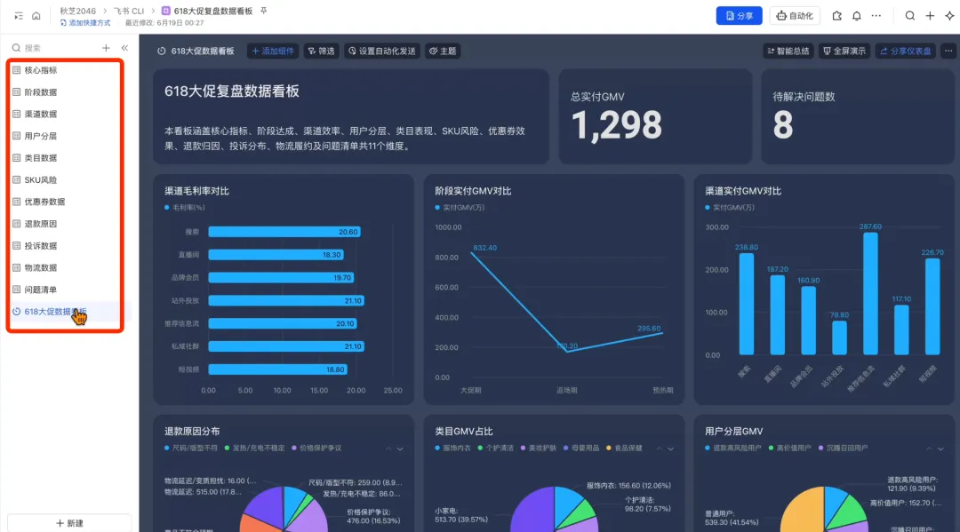Click the 分享仪表盘 button
This screenshot has width=960, height=532.
click(906, 52)
